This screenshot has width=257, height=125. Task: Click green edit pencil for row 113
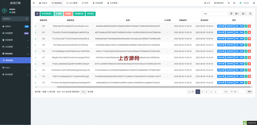(246, 83)
